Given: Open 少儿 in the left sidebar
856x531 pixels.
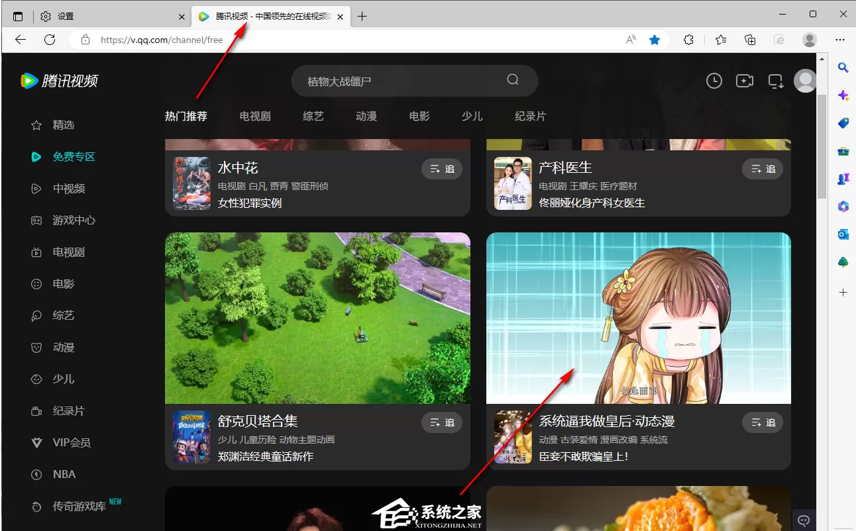Looking at the screenshot, I should point(64,379).
